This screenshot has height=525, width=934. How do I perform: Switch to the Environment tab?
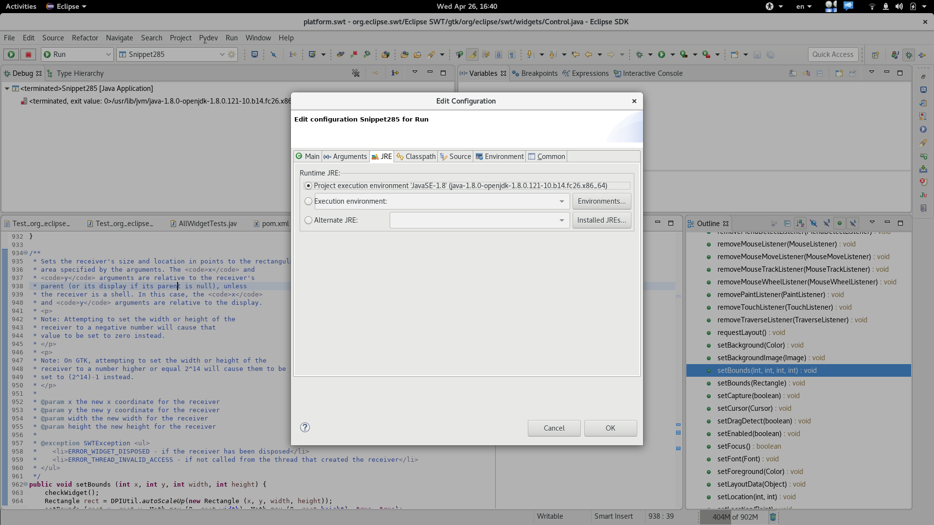500,157
